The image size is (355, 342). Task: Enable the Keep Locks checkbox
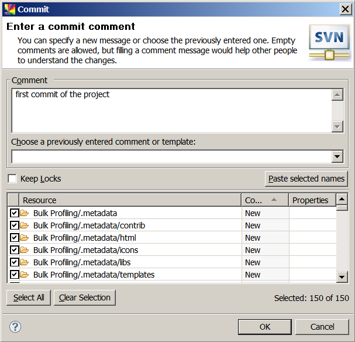point(12,179)
